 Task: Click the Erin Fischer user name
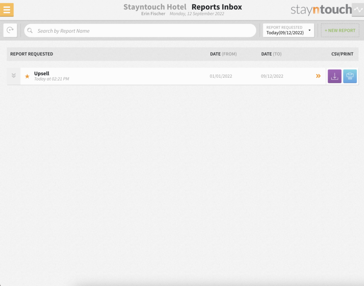pyautogui.click(x=153, y=14)
